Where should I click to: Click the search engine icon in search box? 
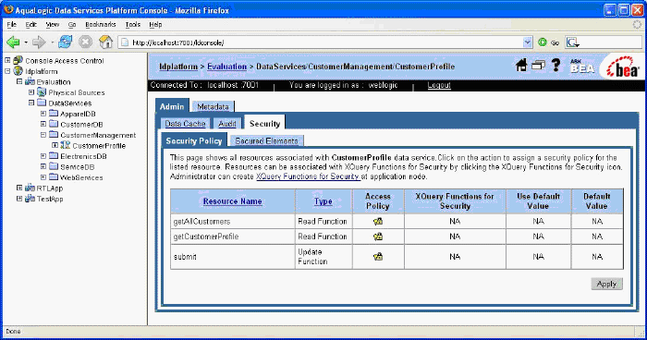[573, 42]
